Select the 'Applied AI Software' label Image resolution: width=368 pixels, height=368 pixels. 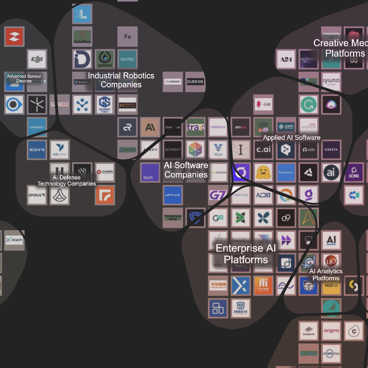point(292,137)
